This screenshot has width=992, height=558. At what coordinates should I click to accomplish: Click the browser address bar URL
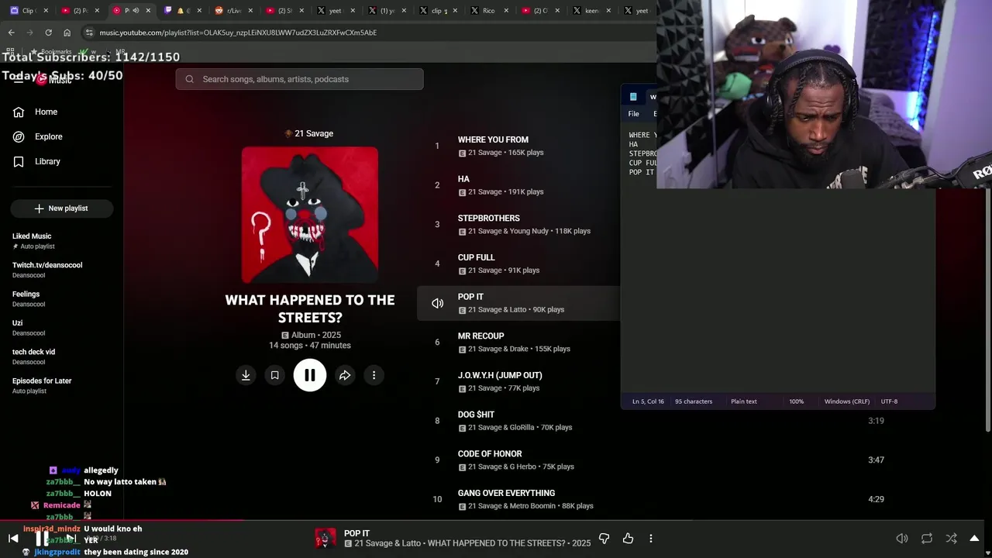[x=238, y=33]
